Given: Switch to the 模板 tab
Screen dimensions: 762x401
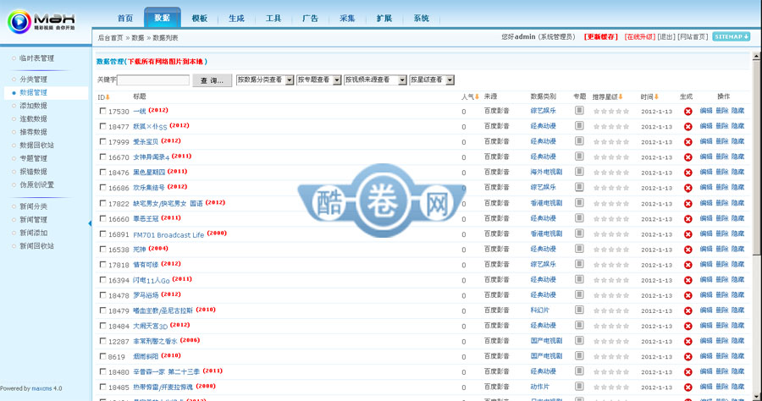Looking at the screenshot, I should [199, 19].
